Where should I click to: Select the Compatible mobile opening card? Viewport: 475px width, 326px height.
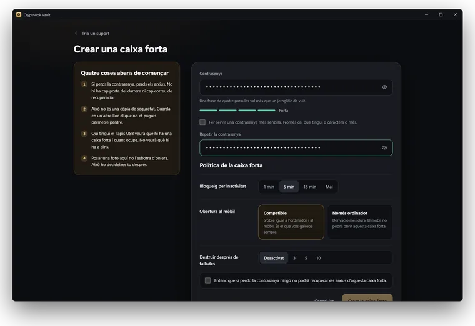[x=291, y=222]
